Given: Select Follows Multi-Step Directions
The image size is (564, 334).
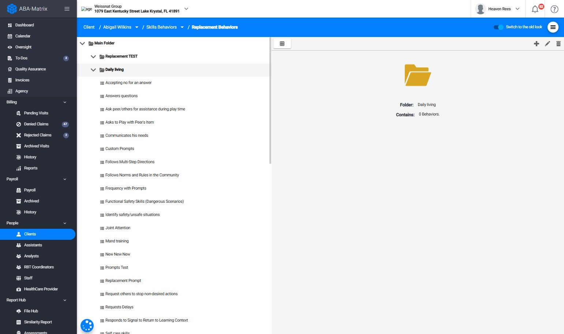Looking at the screenshot, I should (130, 162).
